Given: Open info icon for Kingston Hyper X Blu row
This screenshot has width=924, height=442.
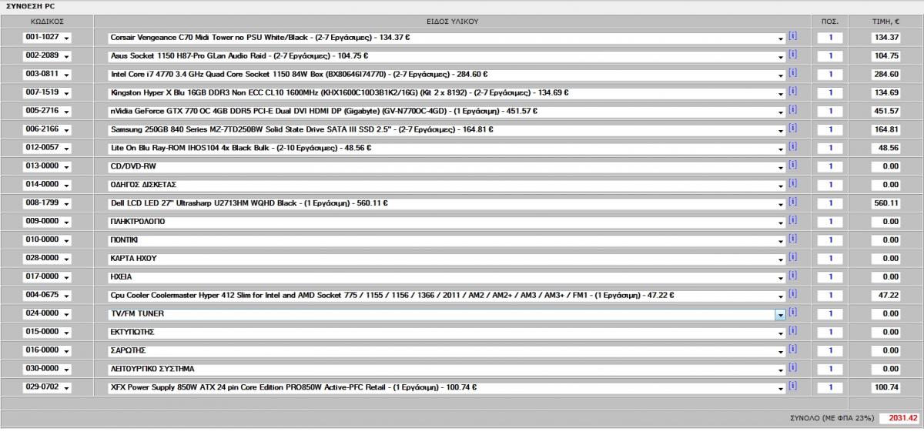Looking at the screenshot, I should click(793, 92).
